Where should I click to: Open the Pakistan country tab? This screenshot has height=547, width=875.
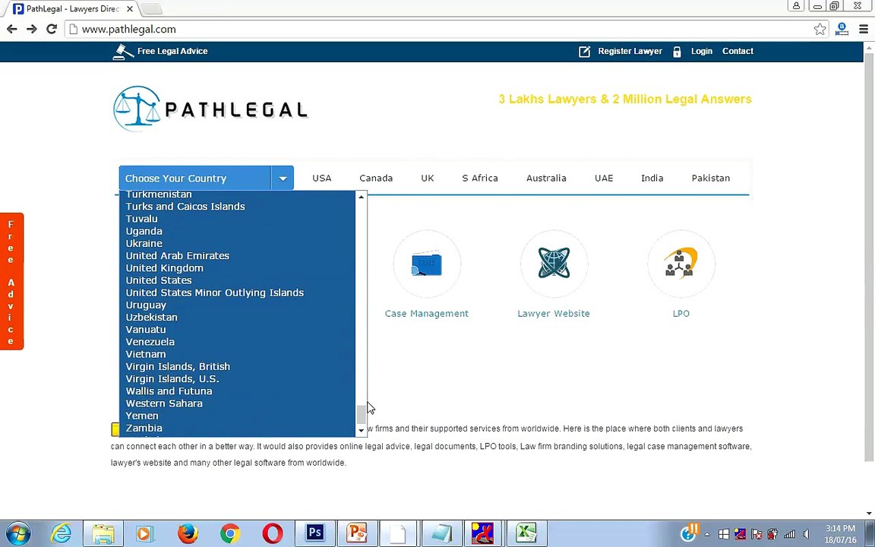(x=711, y=178)
